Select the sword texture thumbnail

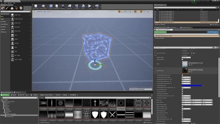[95, 103]
